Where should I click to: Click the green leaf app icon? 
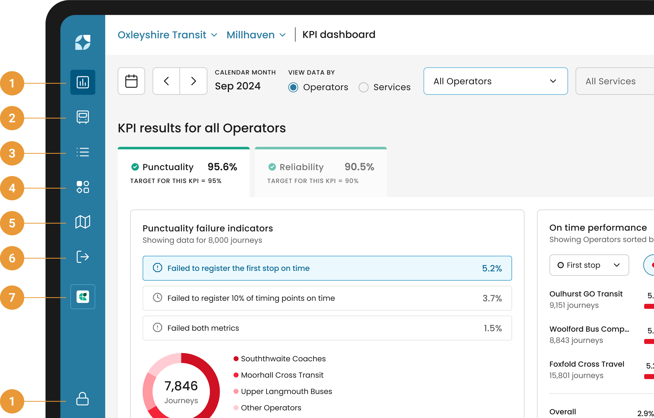[x=83, y=297]
